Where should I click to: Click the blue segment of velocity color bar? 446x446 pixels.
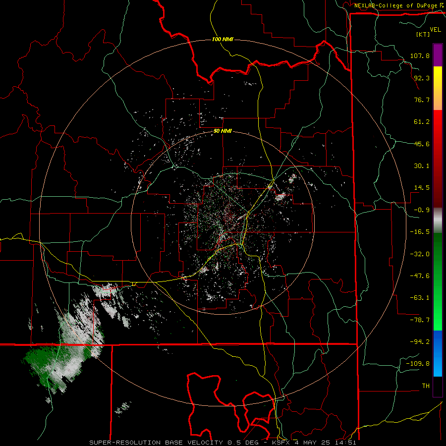tap(438, 353)
